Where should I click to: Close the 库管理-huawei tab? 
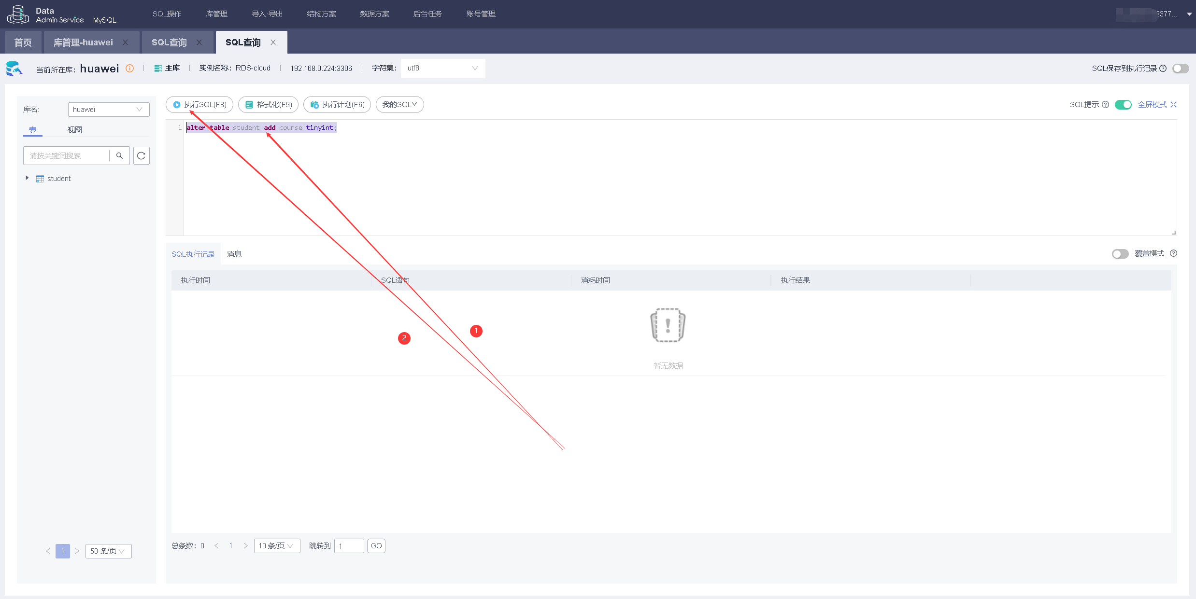[x=125, y=42]
